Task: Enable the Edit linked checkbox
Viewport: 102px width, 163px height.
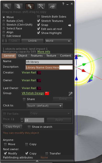Action: (x=4, y=36)
